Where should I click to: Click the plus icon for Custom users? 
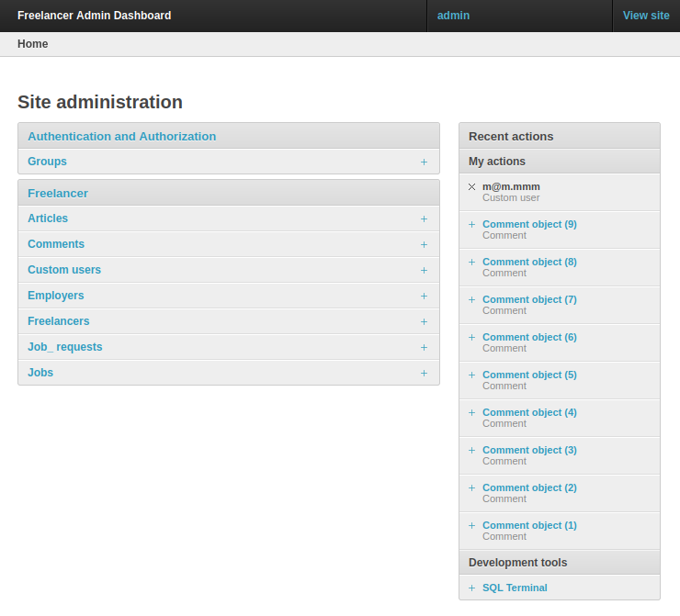point(424,270)
